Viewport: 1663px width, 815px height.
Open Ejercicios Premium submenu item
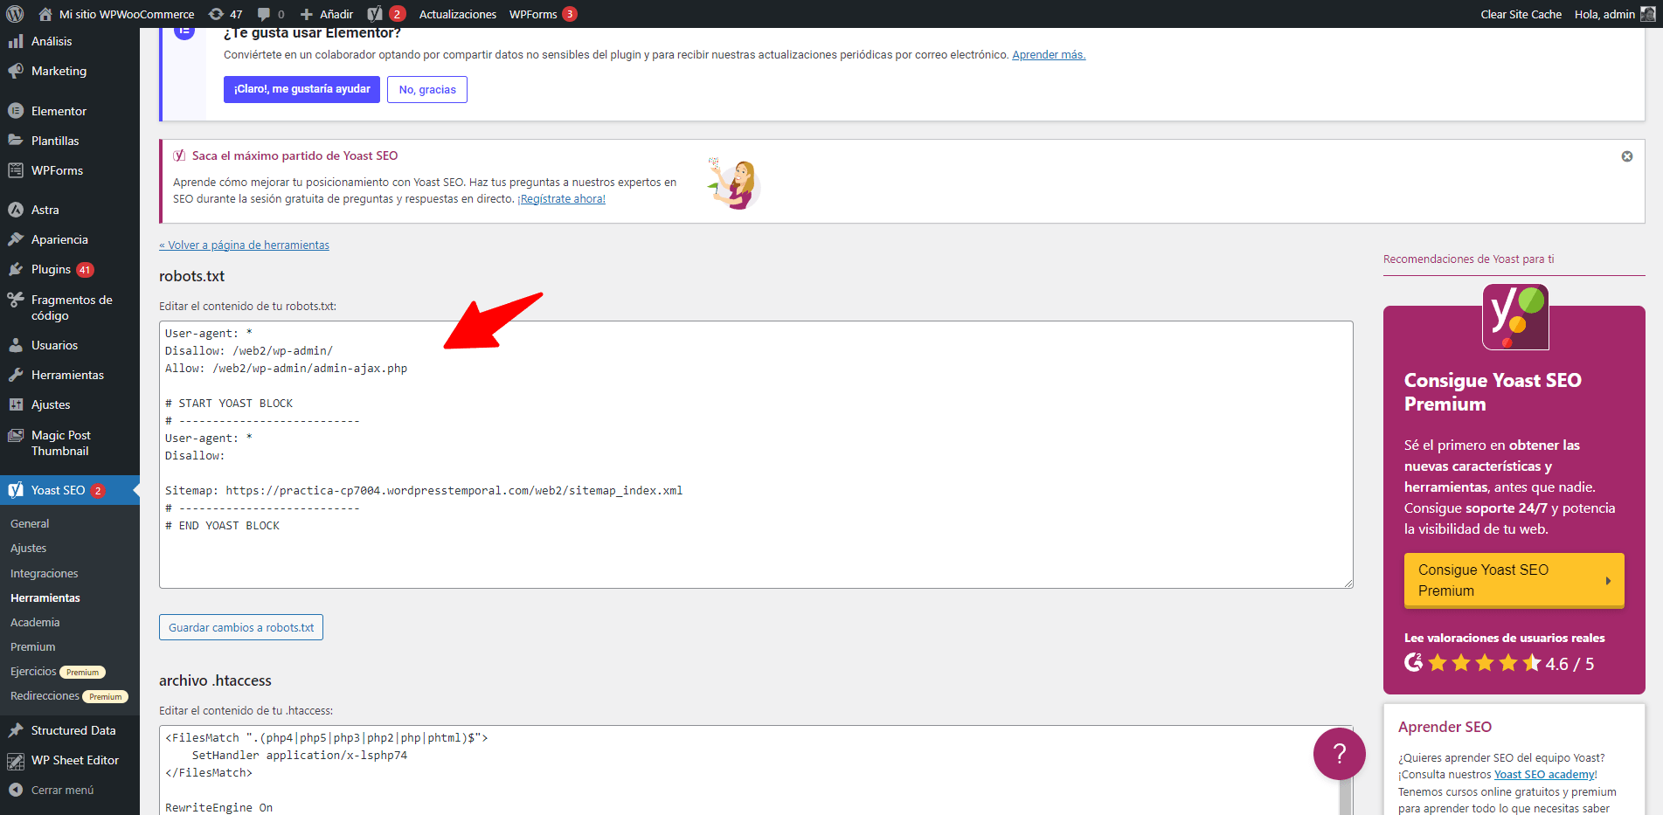58,672
